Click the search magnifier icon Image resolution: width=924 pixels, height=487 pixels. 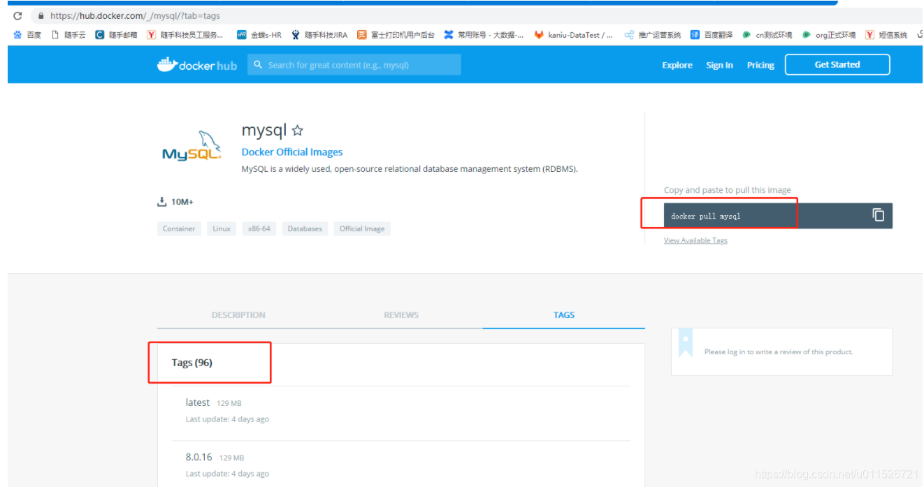click(x=258, y=65)
